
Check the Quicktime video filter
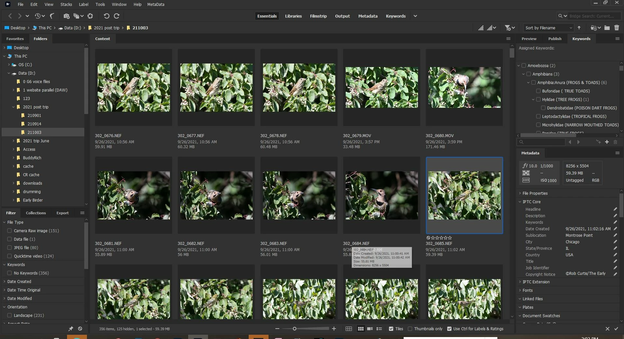tap(9, 256)
